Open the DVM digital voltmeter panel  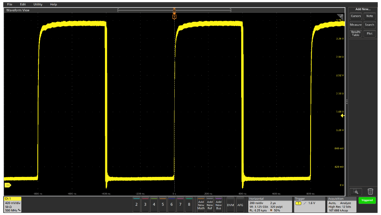230,205
